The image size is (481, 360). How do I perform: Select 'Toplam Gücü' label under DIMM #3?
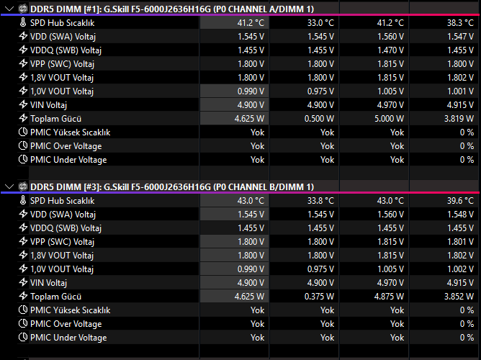pyautogui.click(x=56, y=297)
